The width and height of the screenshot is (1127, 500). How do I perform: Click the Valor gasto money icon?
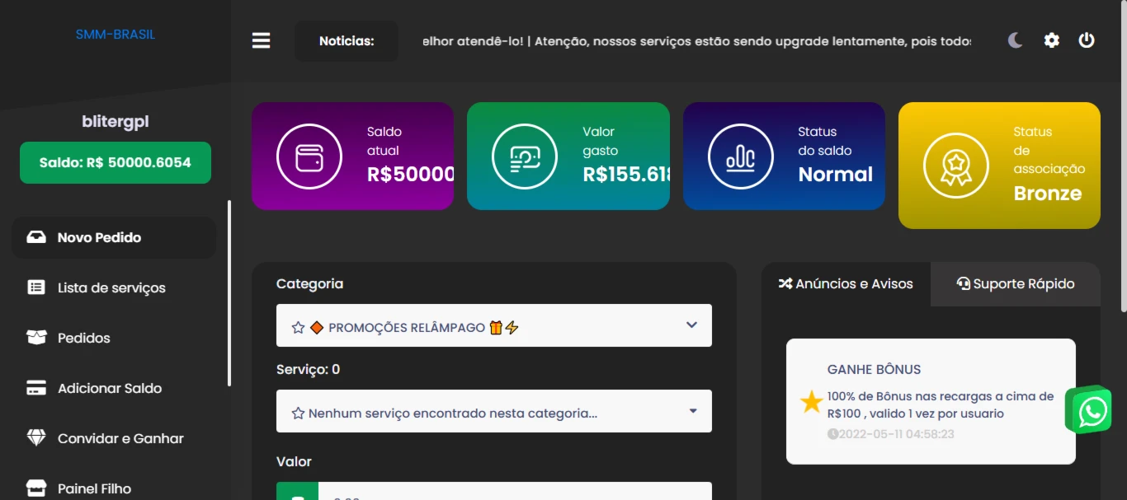point(525,156)
